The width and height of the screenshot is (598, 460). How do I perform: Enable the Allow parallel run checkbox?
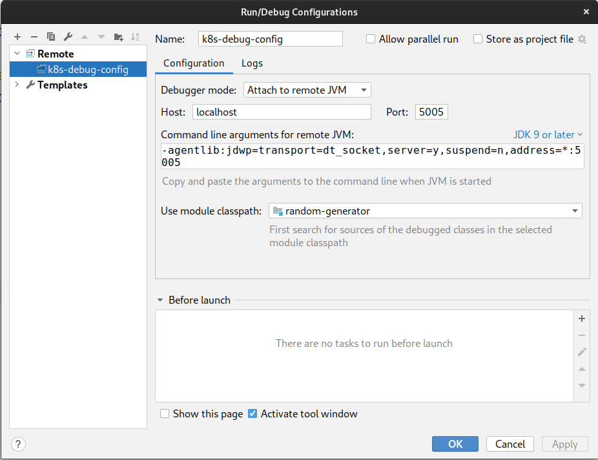pos(371,39)
